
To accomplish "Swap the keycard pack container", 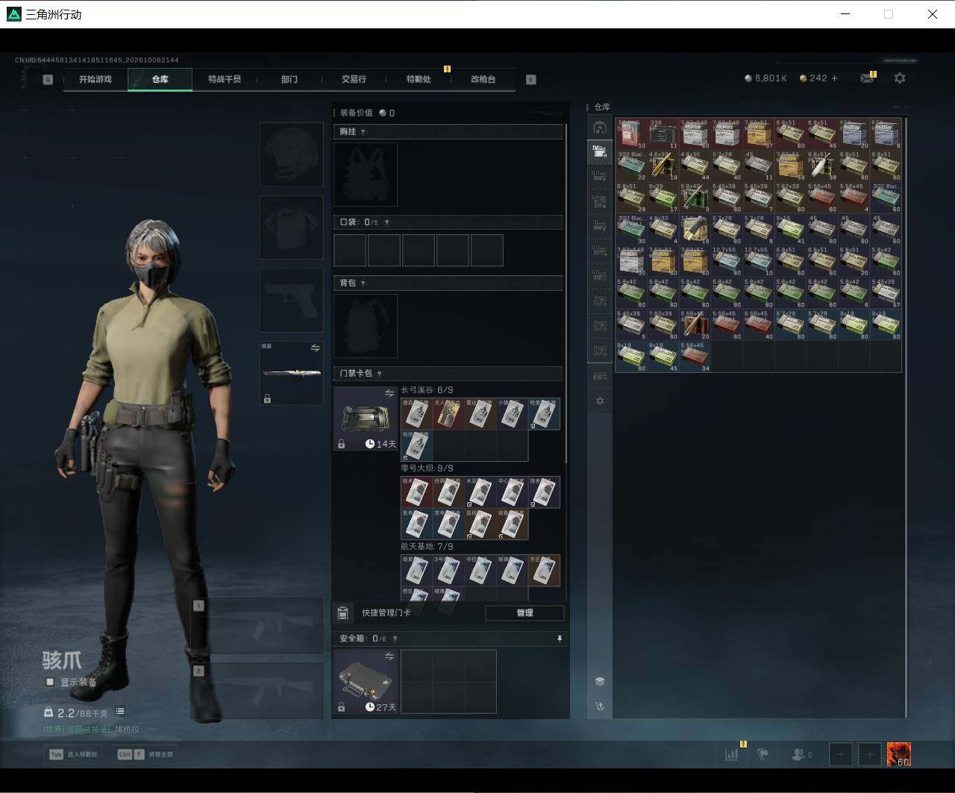I will tap(389, 393).
